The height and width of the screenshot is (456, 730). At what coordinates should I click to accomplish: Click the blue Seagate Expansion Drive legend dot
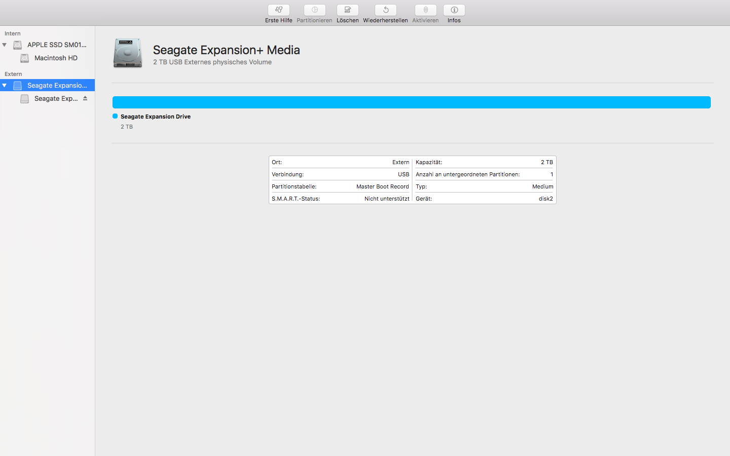(115, 116)
